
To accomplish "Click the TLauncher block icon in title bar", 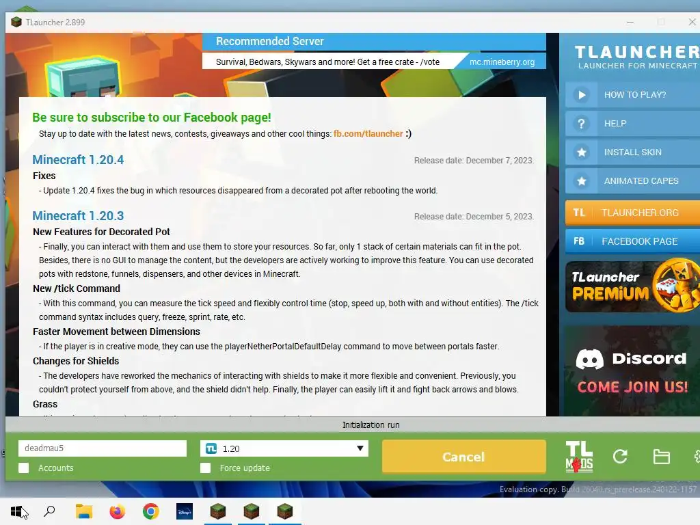I will tap(16, 22).
